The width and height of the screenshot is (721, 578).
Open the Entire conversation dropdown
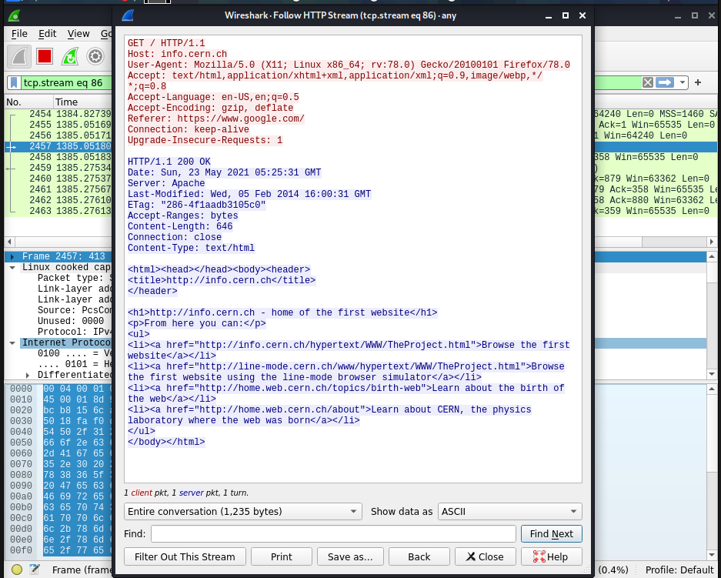coord(242,511)
